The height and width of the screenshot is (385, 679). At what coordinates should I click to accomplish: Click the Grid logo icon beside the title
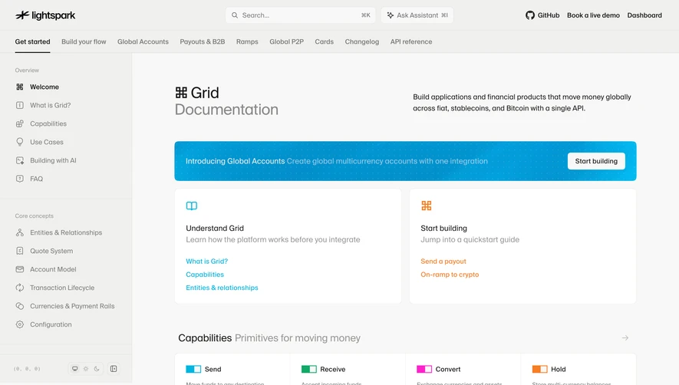point(181,93)
